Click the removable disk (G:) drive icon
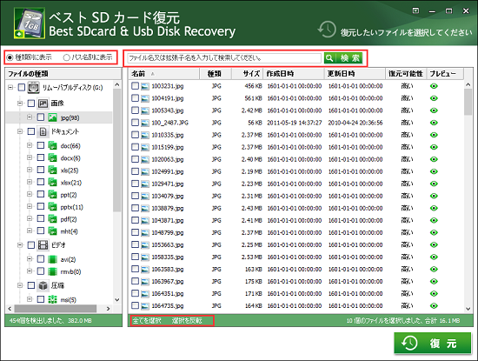The height and width of the screenshot is (361, 478). pyautogui.click(x=33, y=88)
